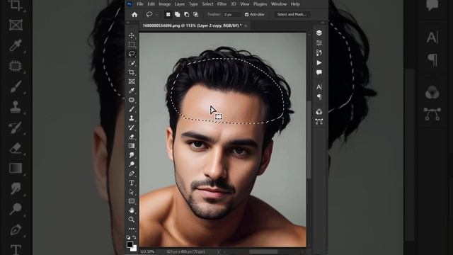Select the Brush tool in the toolbar
The height and width of the screenshot is (255, 453).
[x=132, y=109]
